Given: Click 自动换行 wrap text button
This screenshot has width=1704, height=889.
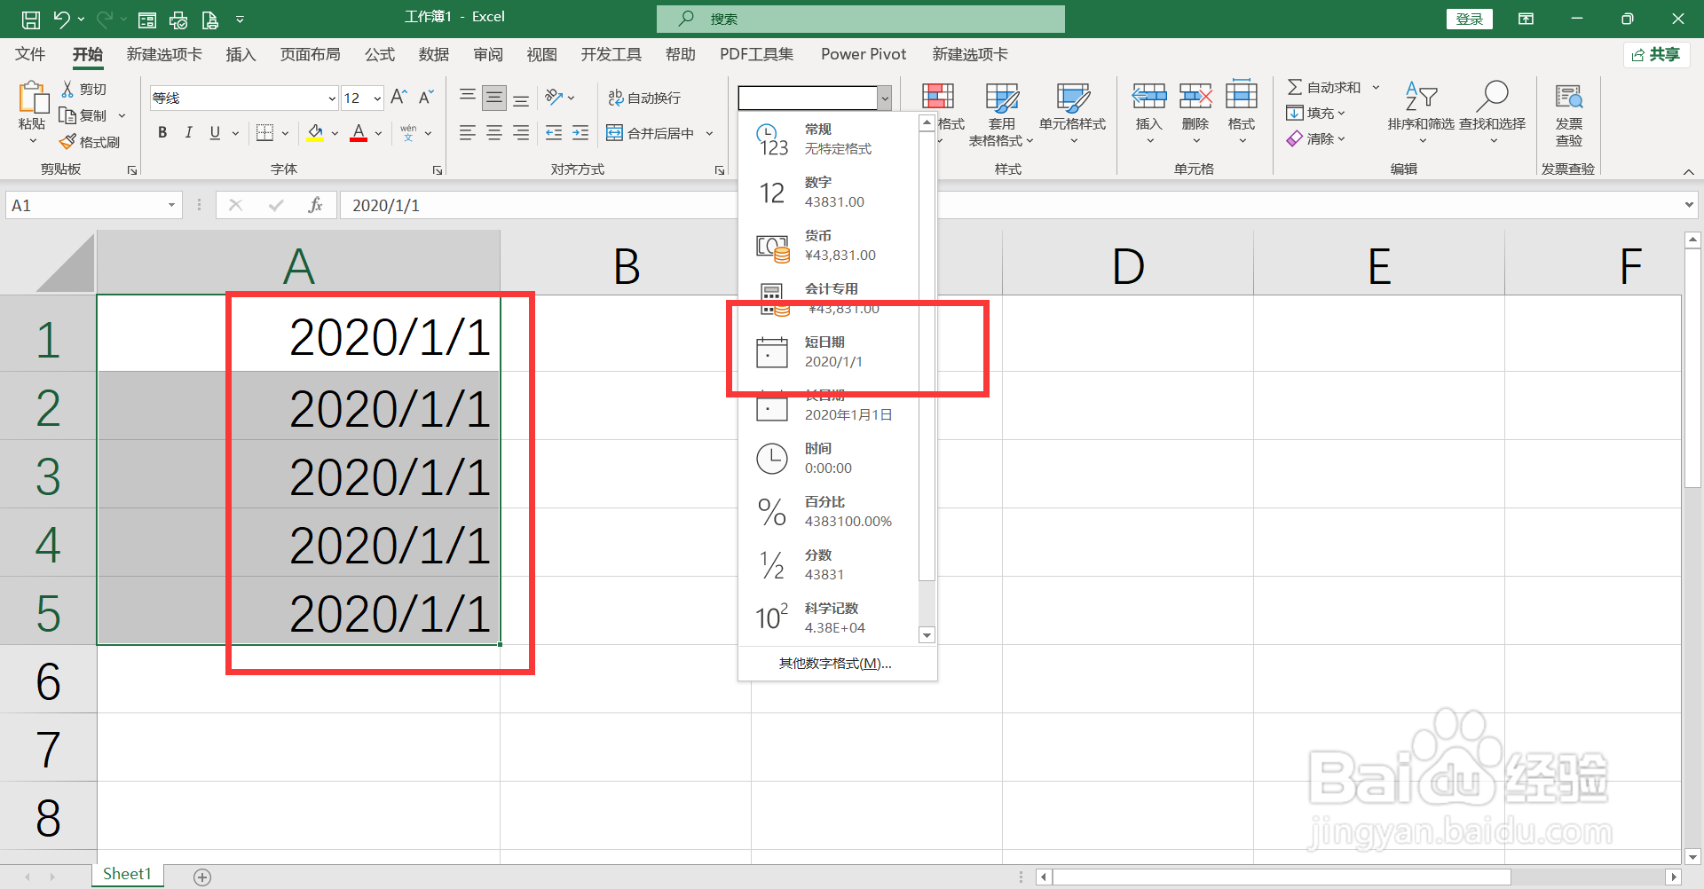Looking at the screenshot, I should [x=644, y=98].
